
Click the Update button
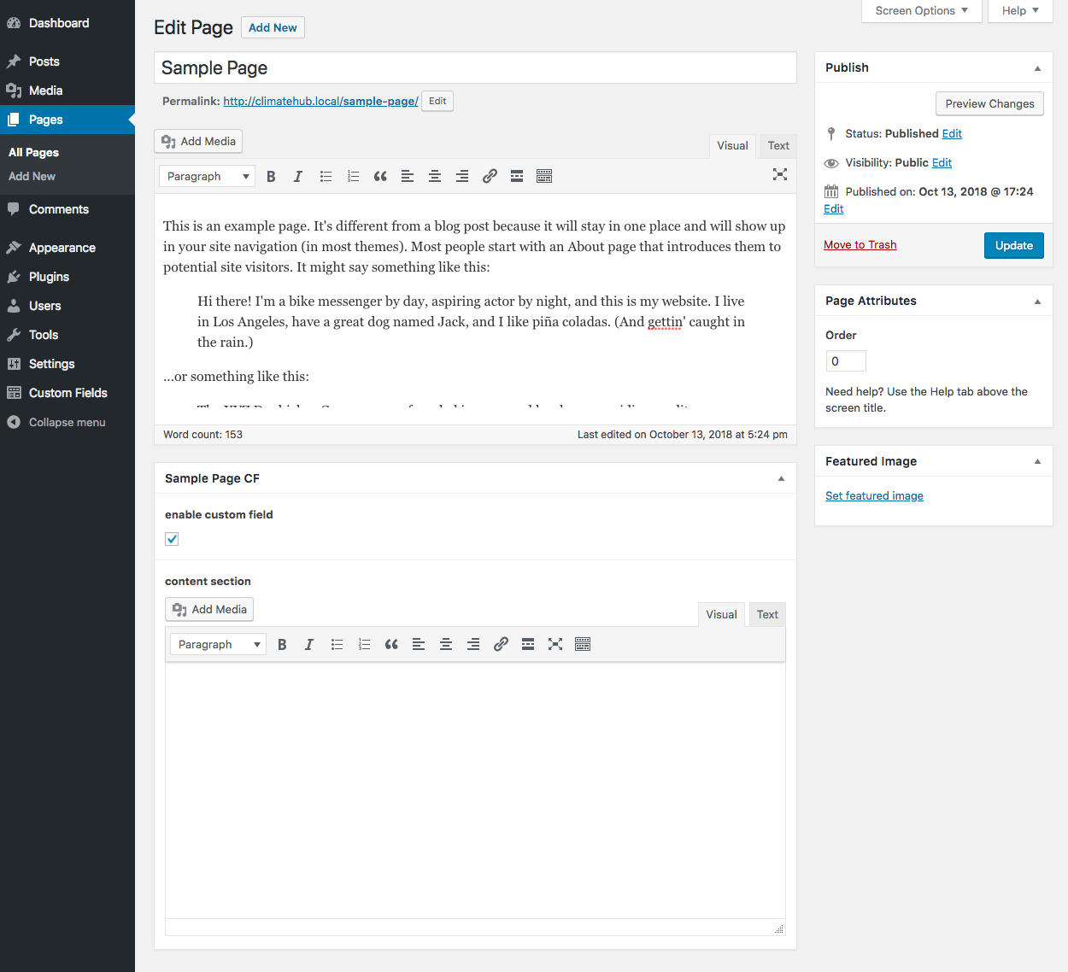coord(1013,245)
